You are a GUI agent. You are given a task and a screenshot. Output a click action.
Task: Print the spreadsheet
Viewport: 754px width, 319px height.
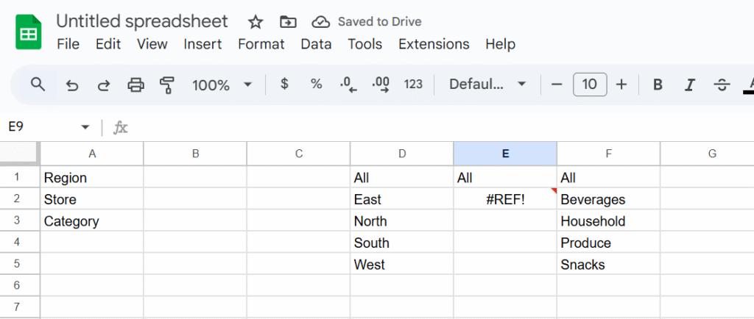point(136,85)
